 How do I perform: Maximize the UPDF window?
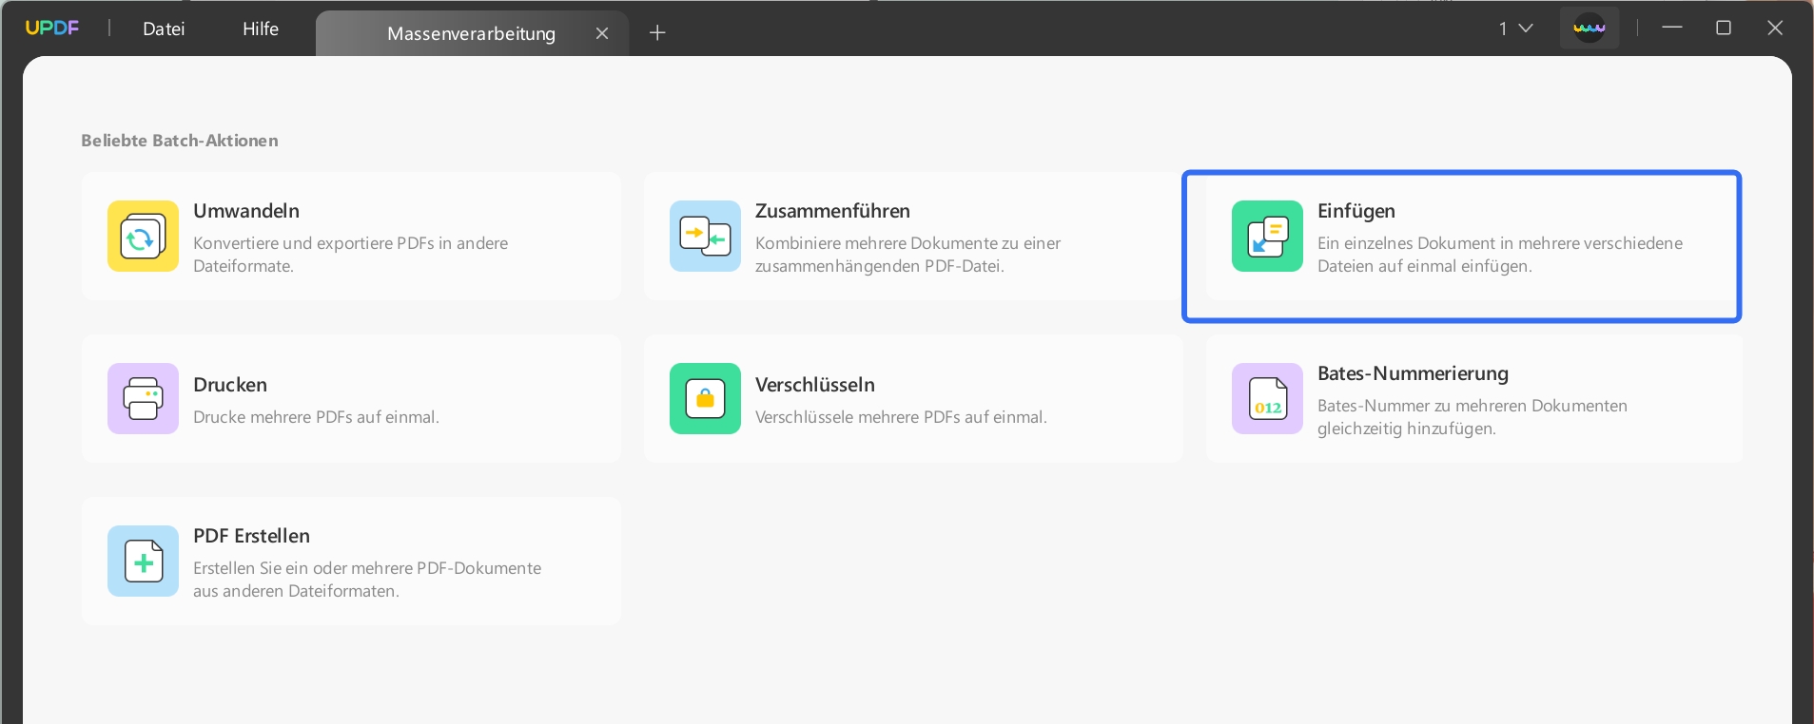tap(1724, 29)
